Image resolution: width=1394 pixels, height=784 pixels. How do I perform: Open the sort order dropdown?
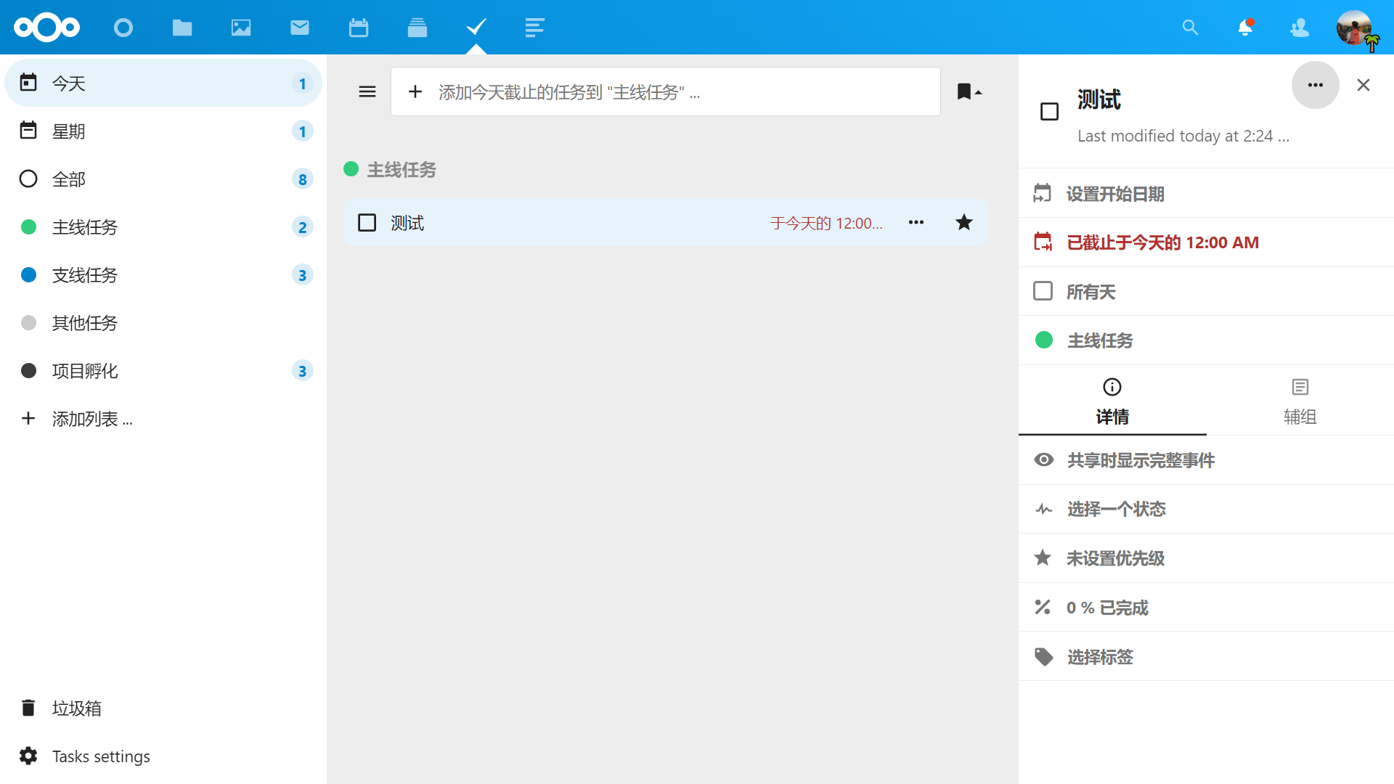pos(969,92)
